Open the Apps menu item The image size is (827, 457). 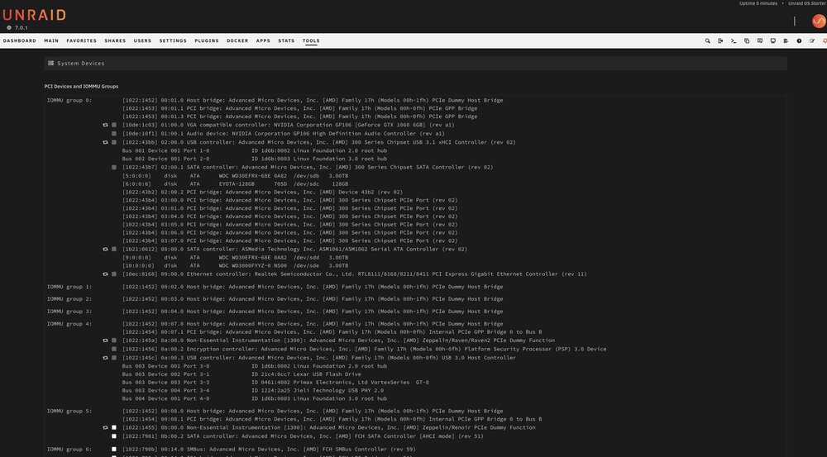(263, 40)
